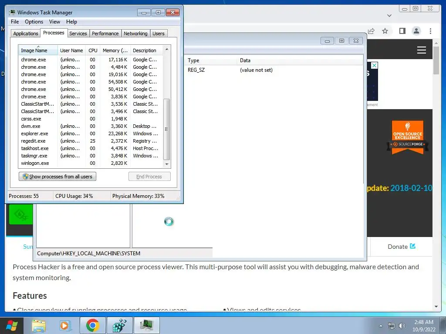Select winlogon.exe process row
Screen dimensions: 446x334
[91, 163]
